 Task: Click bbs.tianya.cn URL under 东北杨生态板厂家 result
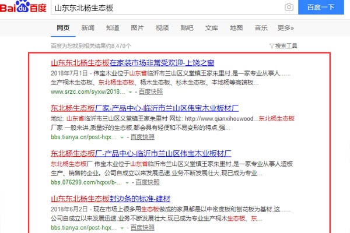tap(83, 137)
